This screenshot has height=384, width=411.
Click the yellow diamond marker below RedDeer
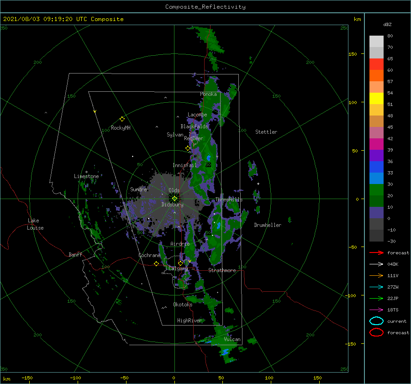(x=188, y=148)
